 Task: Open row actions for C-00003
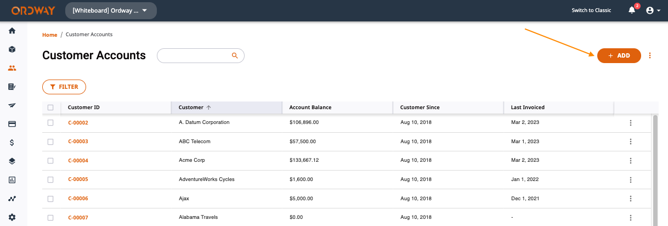631,142
